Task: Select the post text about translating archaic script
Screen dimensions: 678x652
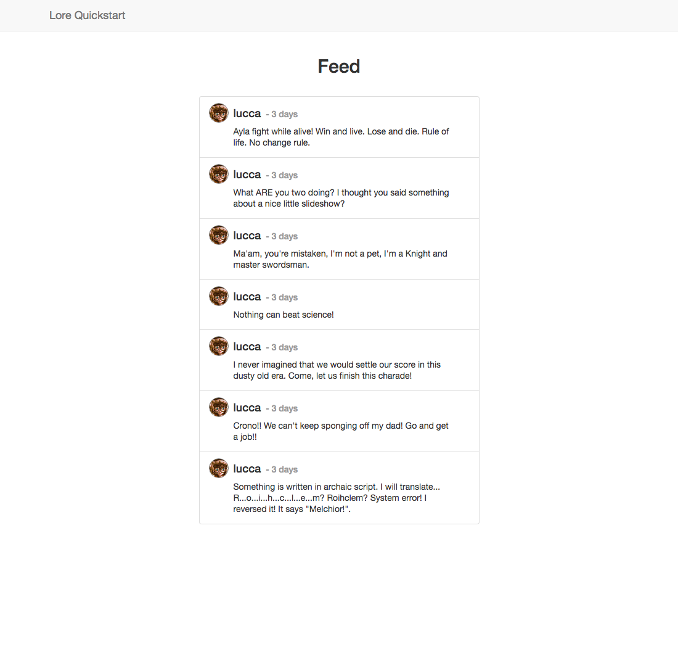Action: tap(337, 498)
